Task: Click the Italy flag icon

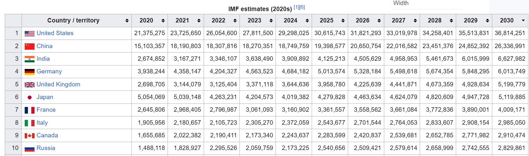Action: [29, 123]
